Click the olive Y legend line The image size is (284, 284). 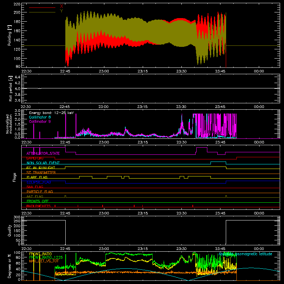[42, 12]
